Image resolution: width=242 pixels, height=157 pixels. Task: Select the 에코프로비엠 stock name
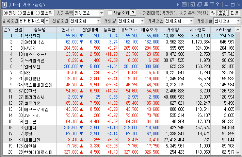[36, 109]
